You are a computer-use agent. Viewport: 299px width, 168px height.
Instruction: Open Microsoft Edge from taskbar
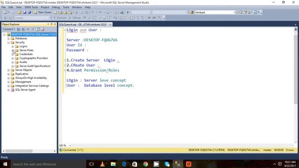coord(124,164)
